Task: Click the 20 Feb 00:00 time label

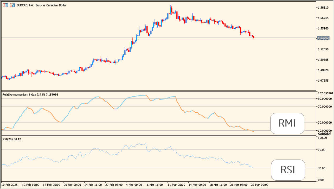Action: pyautogui.click(x=72, y=185)
